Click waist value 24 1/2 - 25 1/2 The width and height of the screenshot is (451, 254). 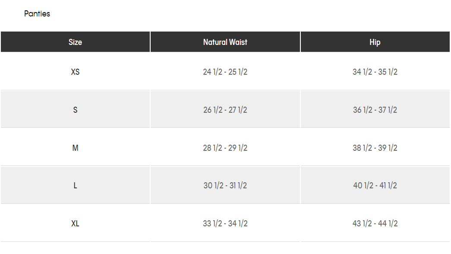225,72
